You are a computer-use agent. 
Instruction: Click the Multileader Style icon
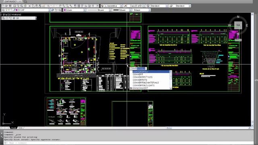(171, 6)
